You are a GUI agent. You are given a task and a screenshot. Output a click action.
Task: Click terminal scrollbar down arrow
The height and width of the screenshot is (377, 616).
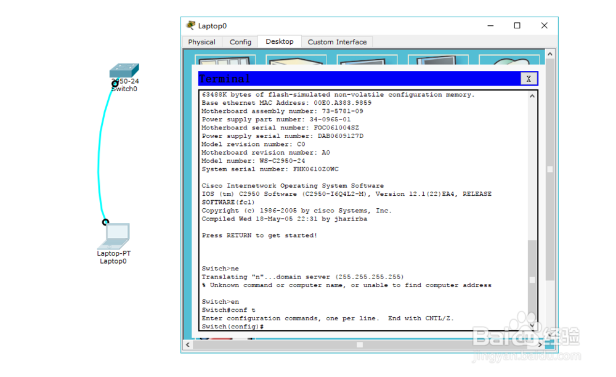tap(532, 325)
